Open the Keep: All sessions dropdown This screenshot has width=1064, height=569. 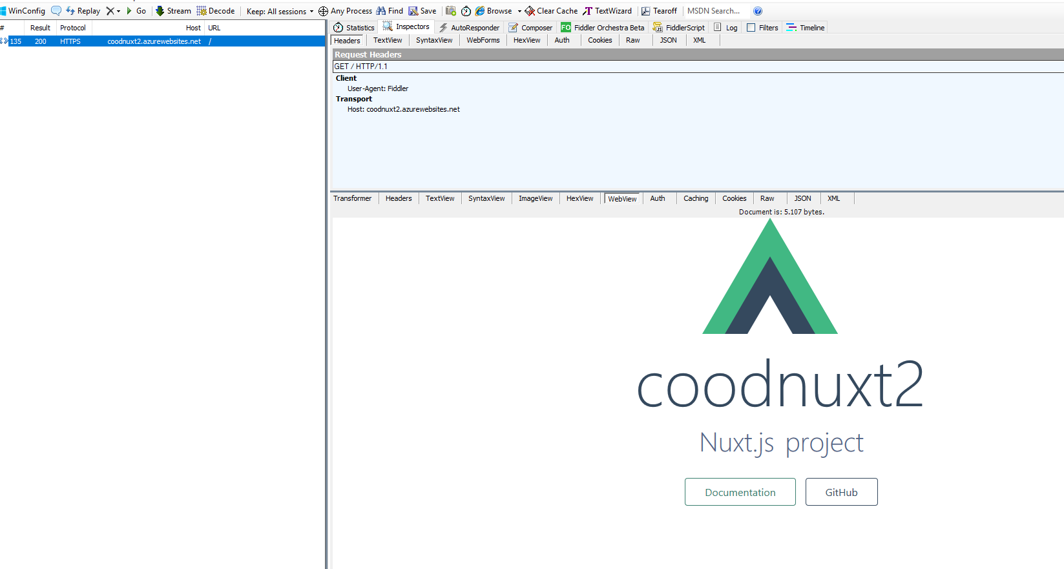[280, 11]
